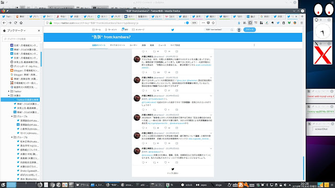The height and width of the screenshot is (188, 335).
Task: Open the Firefox home page icon
Action: point(21,23)
